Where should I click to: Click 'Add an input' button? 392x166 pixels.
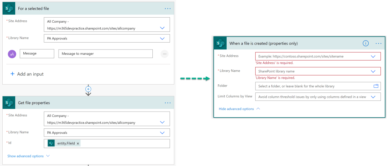pos(27,74)
